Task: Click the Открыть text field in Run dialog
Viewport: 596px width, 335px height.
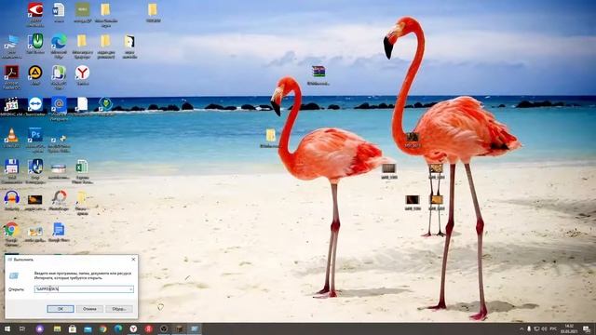Action: (x=84, y=289)
